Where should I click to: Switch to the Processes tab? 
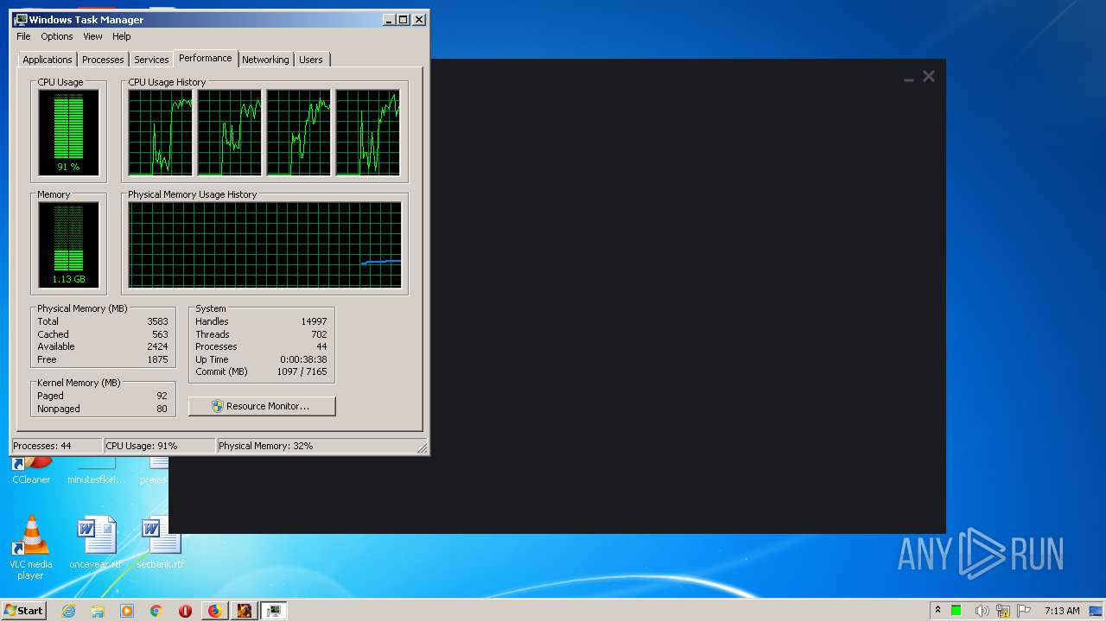point(103,60)
